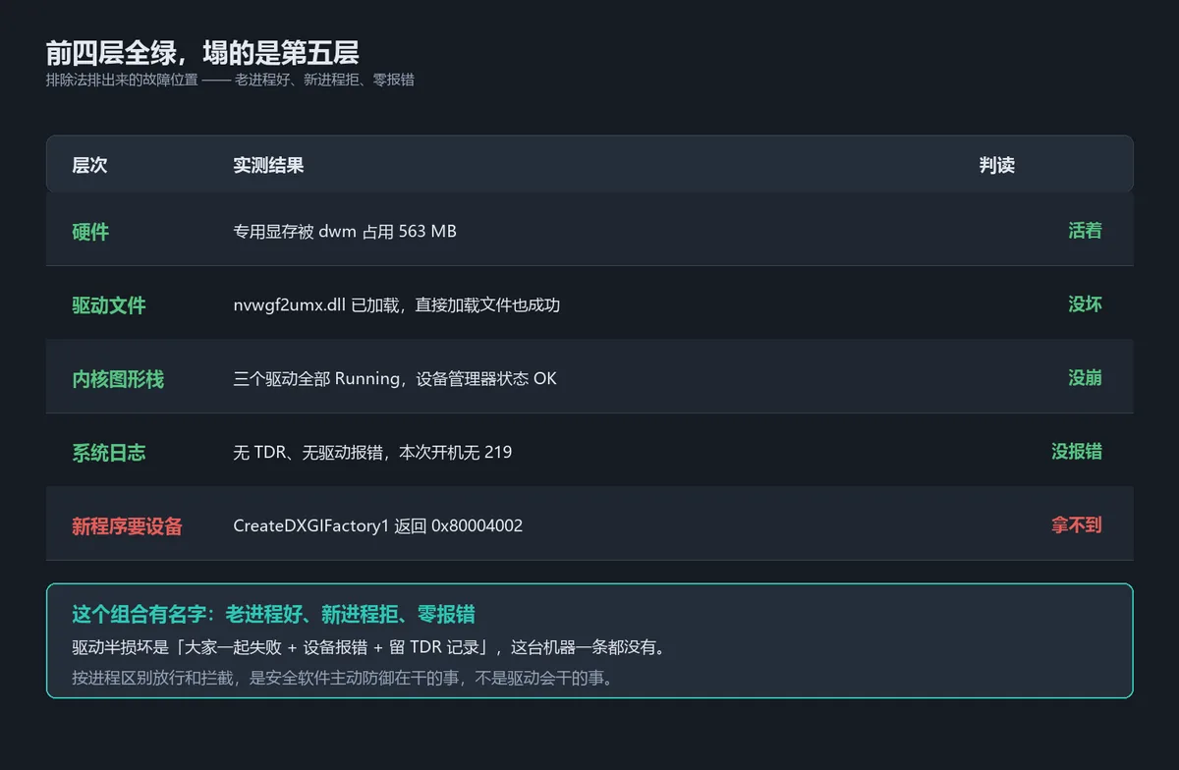Select the red 新程序要设备 row label
Viewport: 1179px width, 770px height.
pyautogui.click(x=128, y=526)
